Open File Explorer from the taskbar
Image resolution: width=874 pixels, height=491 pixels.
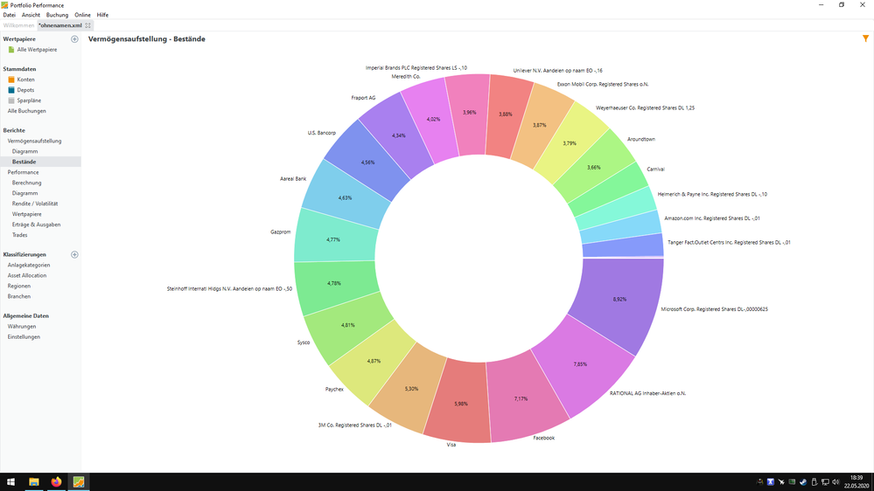(x=34, y=481)
